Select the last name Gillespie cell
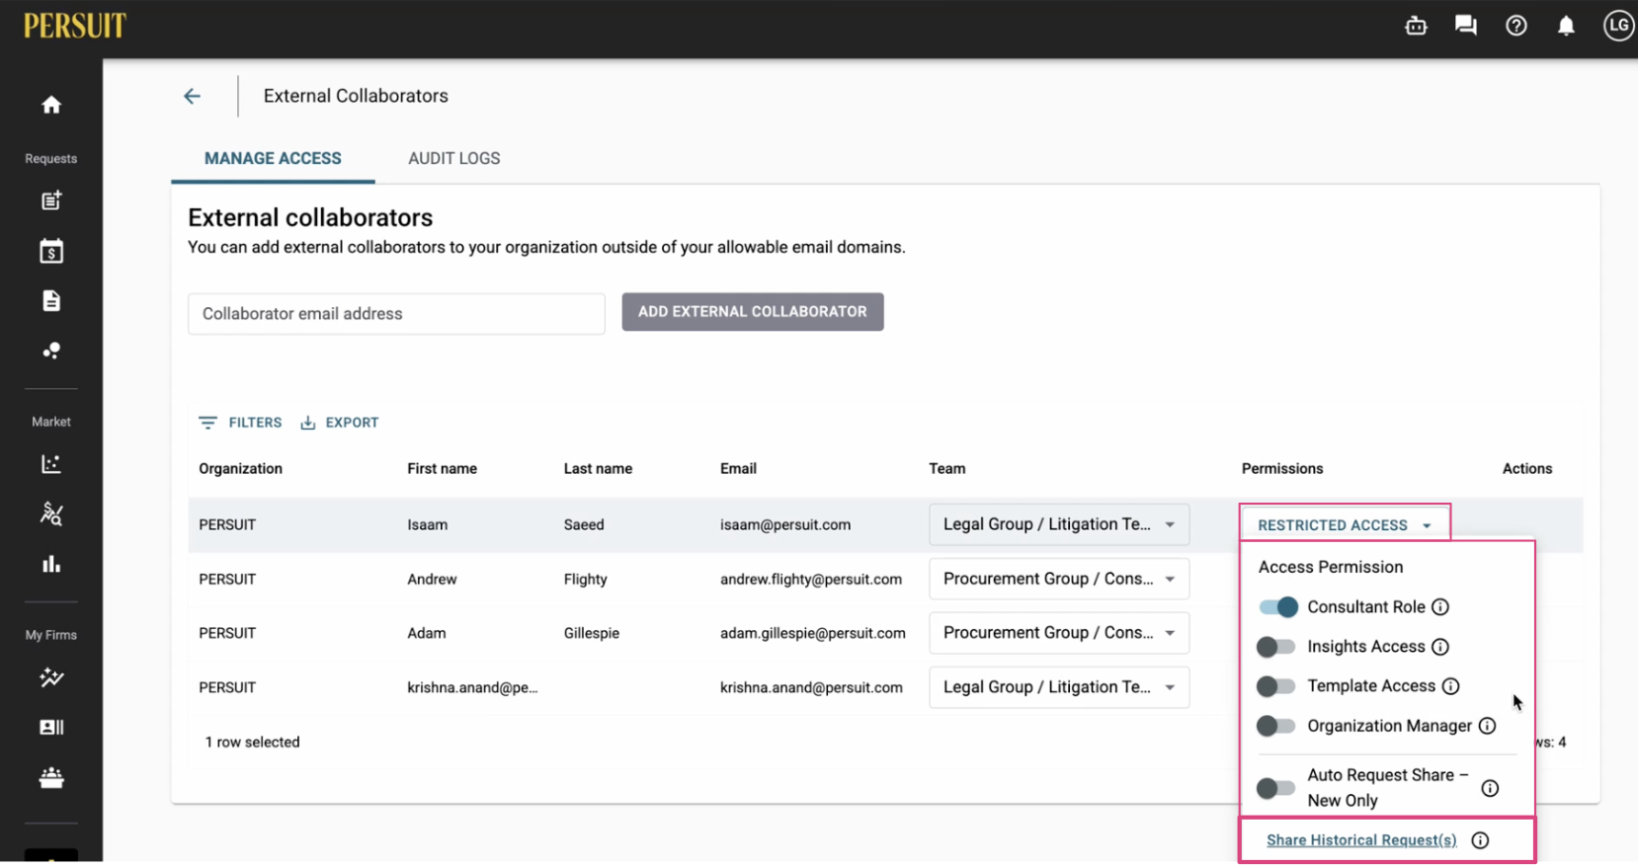 (x=592, y=633)
